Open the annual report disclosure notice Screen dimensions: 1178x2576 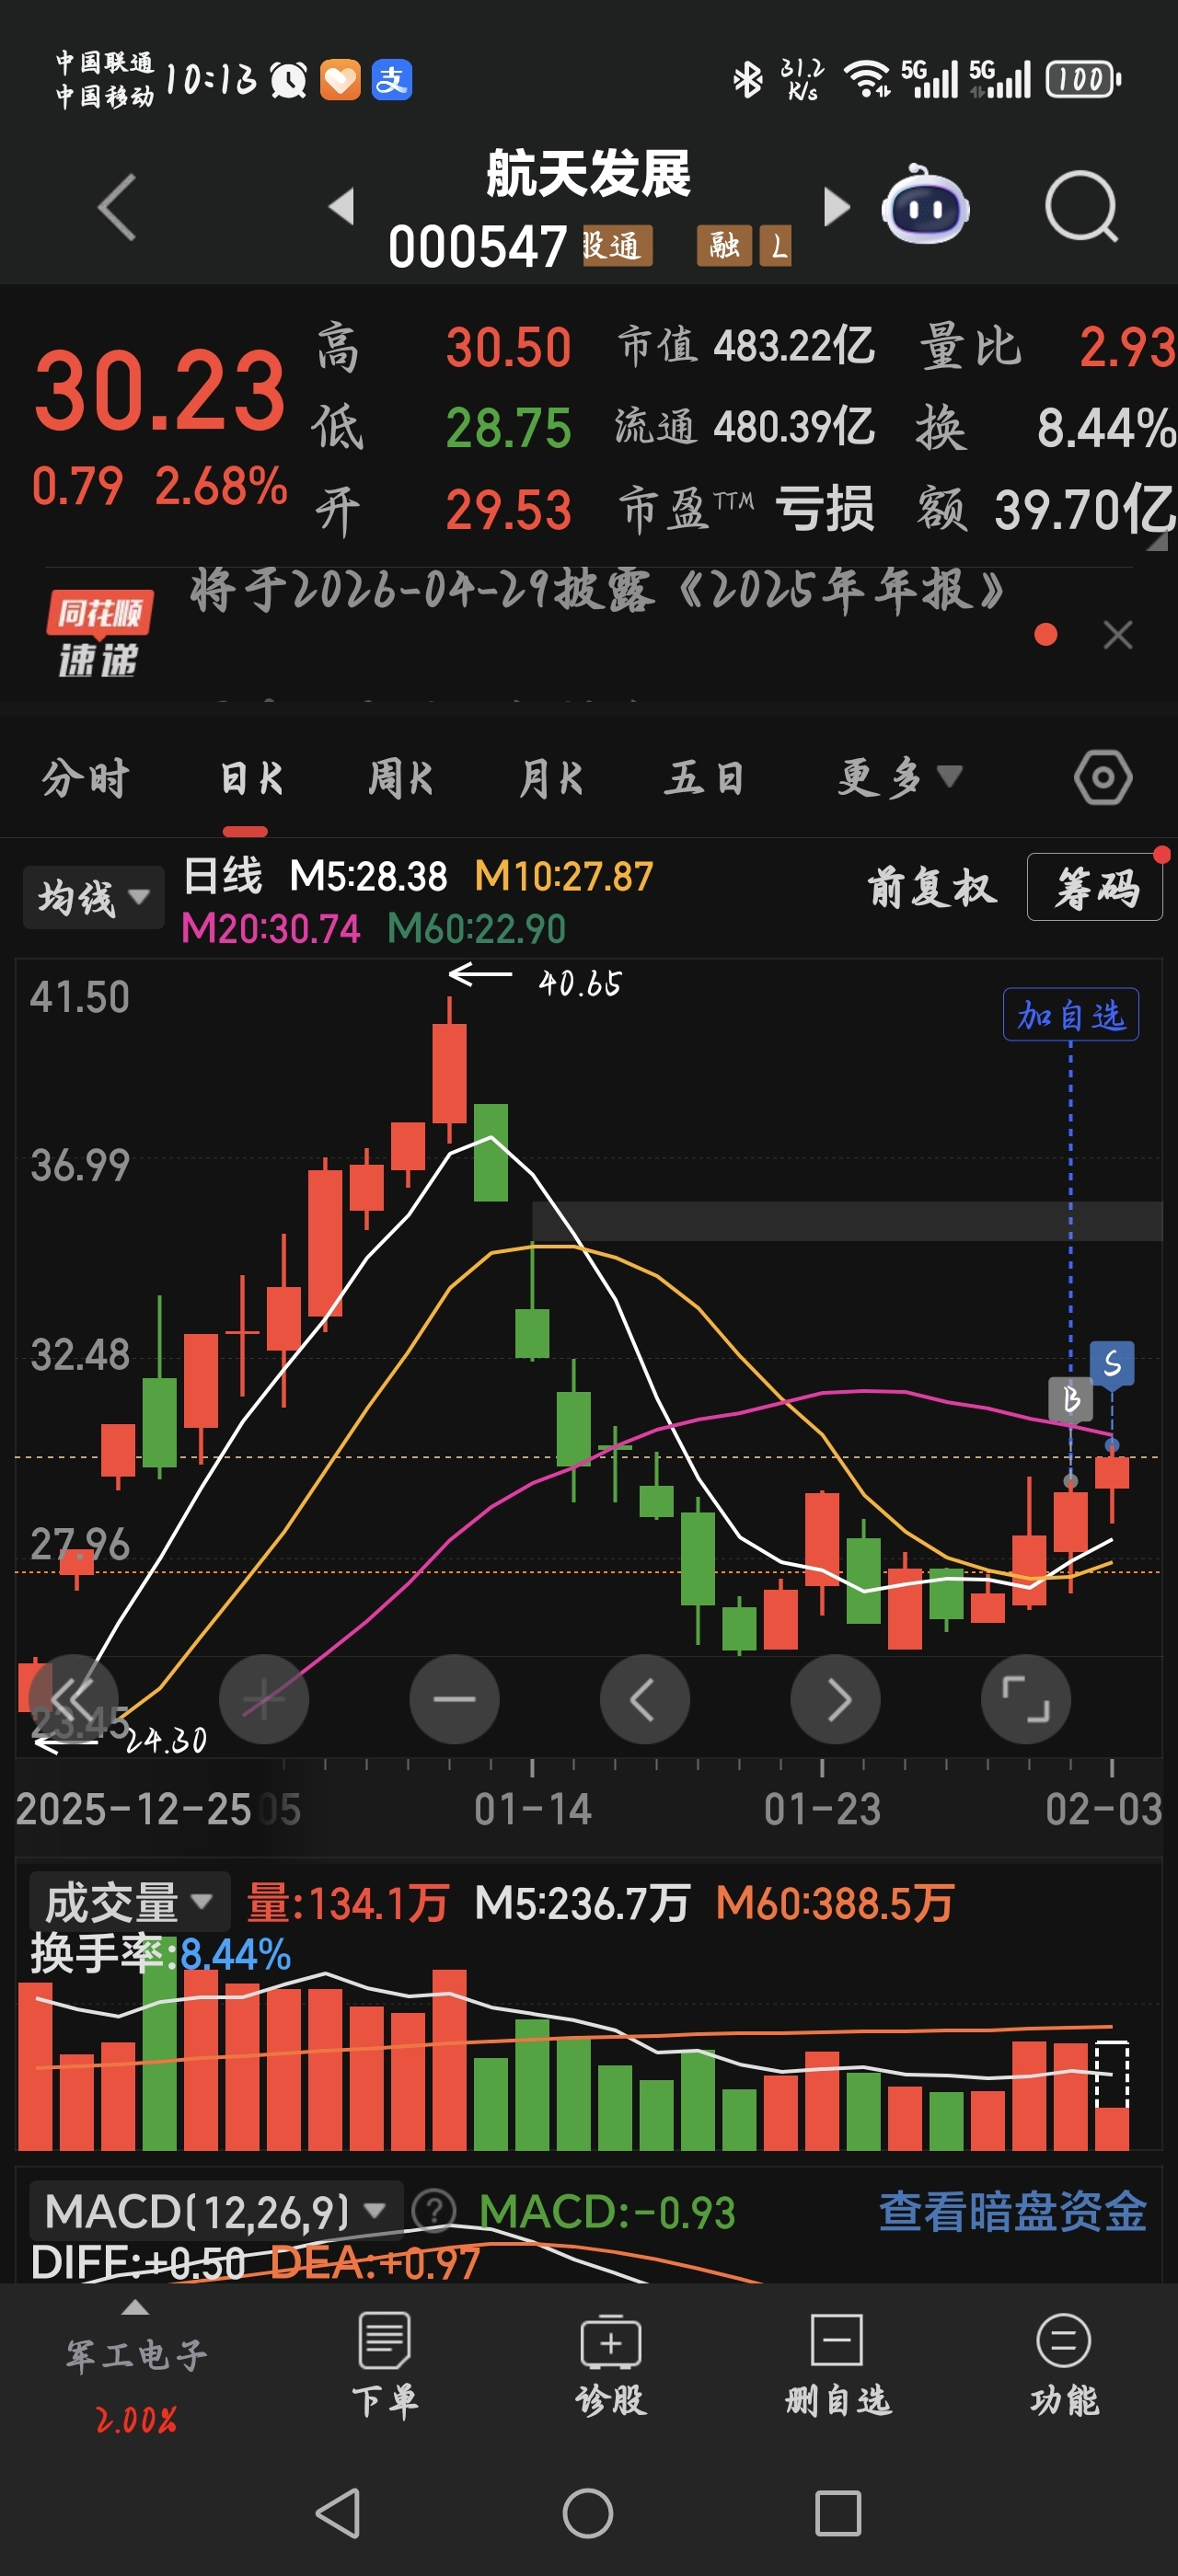(x=597, y=590)
